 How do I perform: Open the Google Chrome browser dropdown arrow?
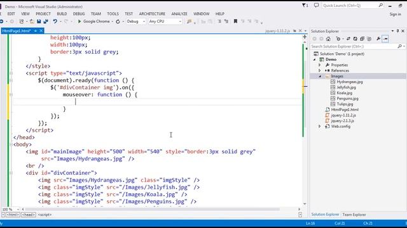(x=113, y=22)
